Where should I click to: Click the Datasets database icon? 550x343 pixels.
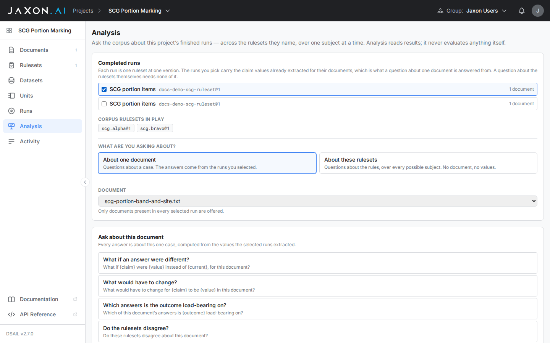point(11,80)
